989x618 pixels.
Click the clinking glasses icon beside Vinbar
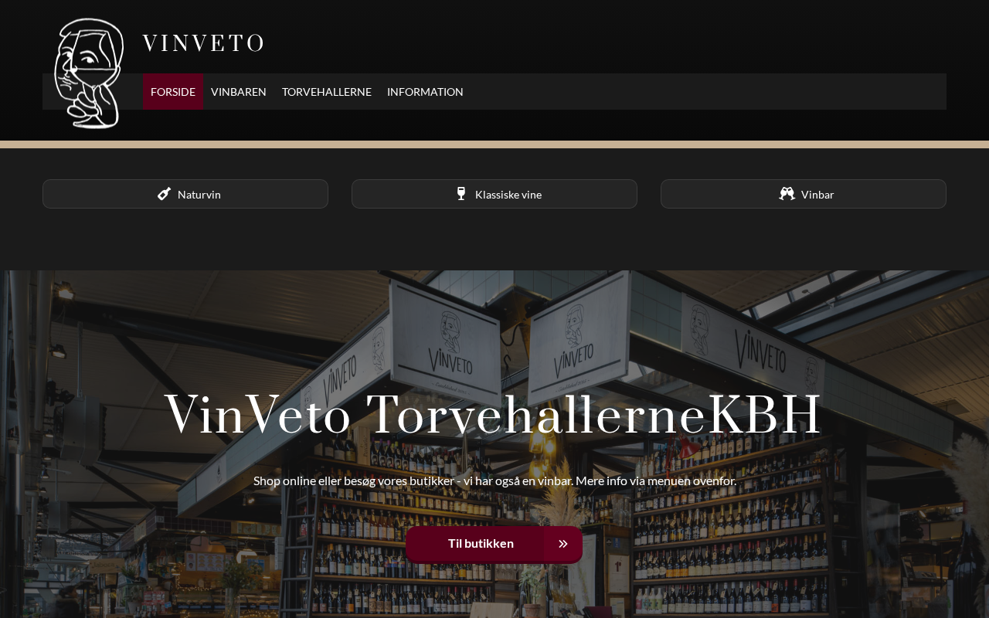pyautogui.click(x=787, y=194)
